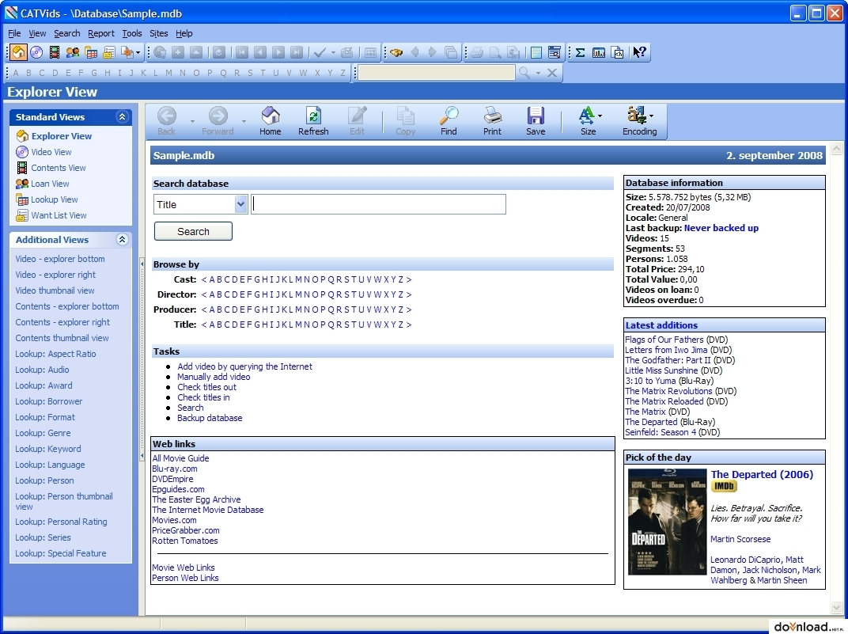This screenshot has width=848, height=634.
Task: Open the View menu
Action: tap(37, 33)
